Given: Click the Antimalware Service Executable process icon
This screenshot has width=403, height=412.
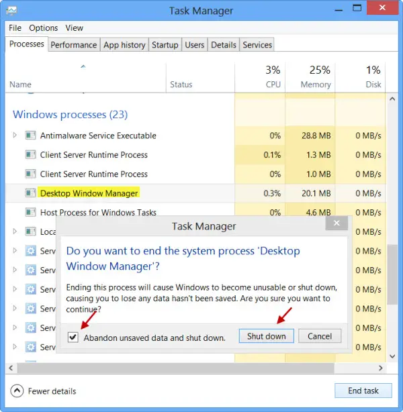Looking at the screenshot, I should [30, 136].
